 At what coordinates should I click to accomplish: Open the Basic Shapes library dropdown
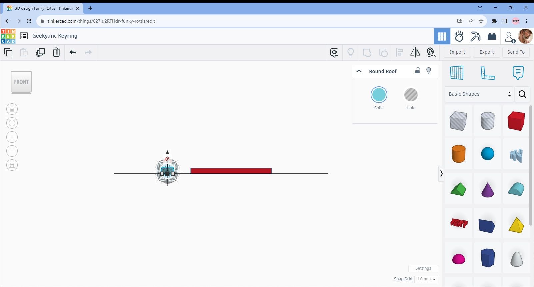[479, 94]
